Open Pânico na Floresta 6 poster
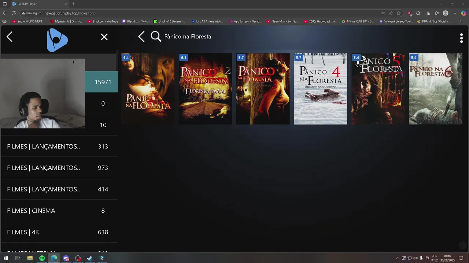469x263 pixels. 435,89
